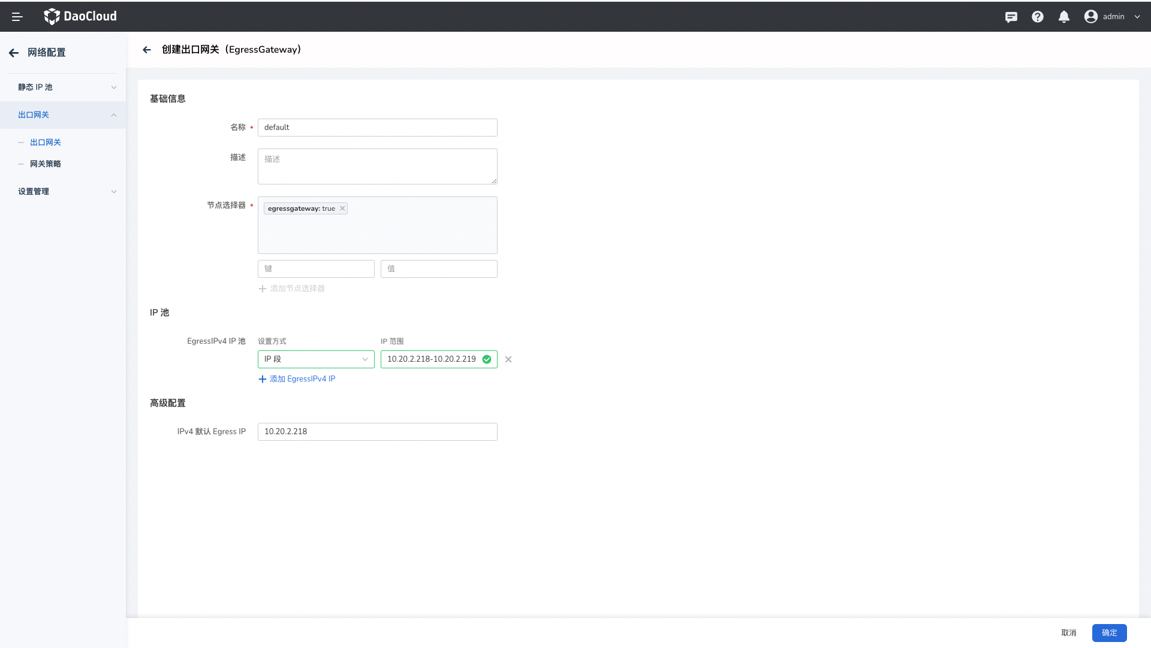Toggle the hamburger menu icon
The height and width of the screenshot is (648, 1151).
tap(17, 17)
